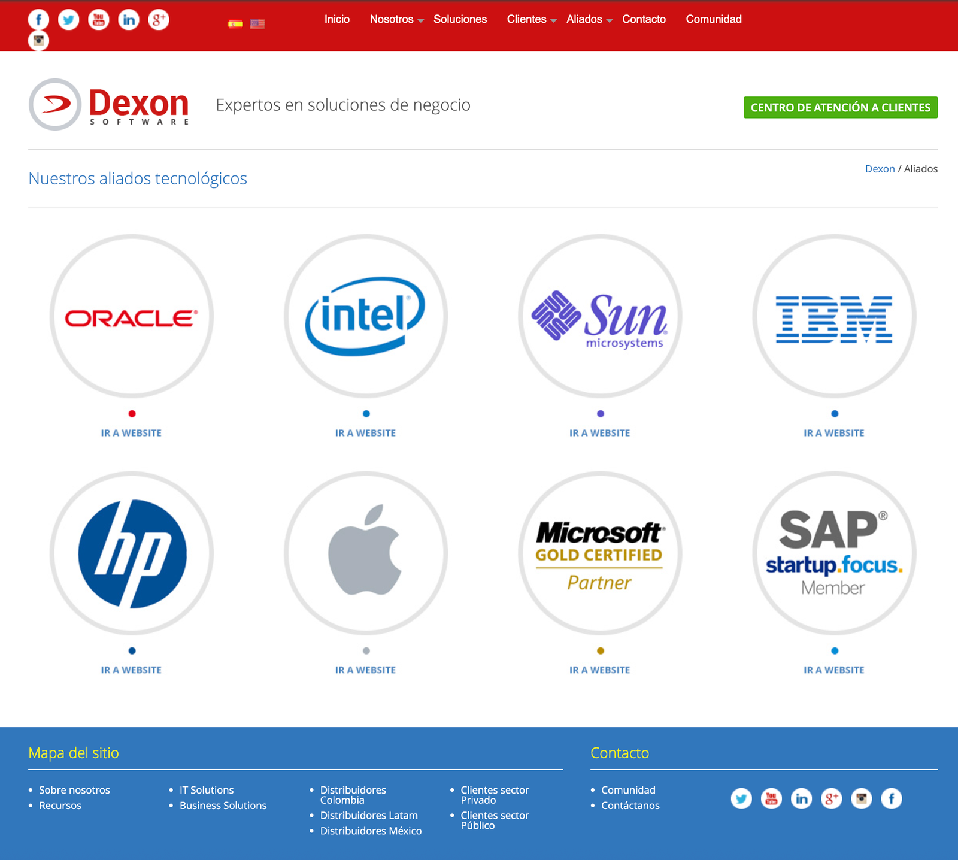Open Clientes sector Privado footer link
The image size is (958, 860).
tap(495, 795)
